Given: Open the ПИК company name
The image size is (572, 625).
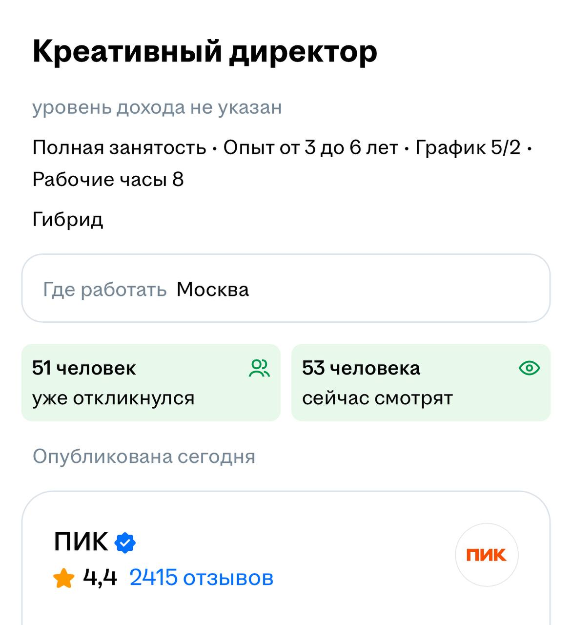Looking at the screenshot, I should click(81, 542).
